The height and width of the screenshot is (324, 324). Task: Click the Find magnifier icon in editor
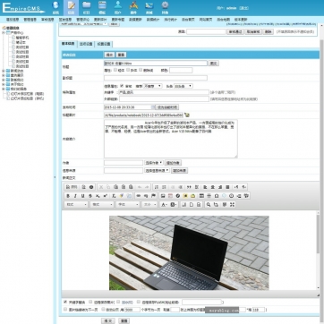point(209,205)
